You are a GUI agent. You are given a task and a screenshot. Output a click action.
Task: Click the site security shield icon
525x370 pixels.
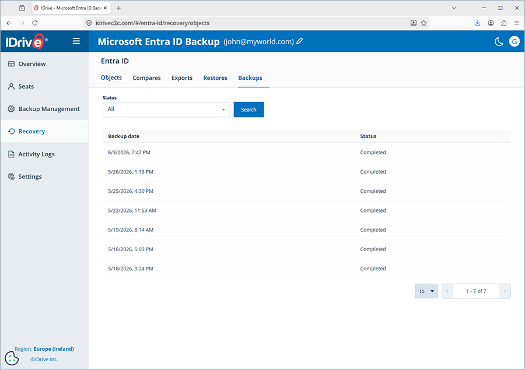(x=89, y=23)
